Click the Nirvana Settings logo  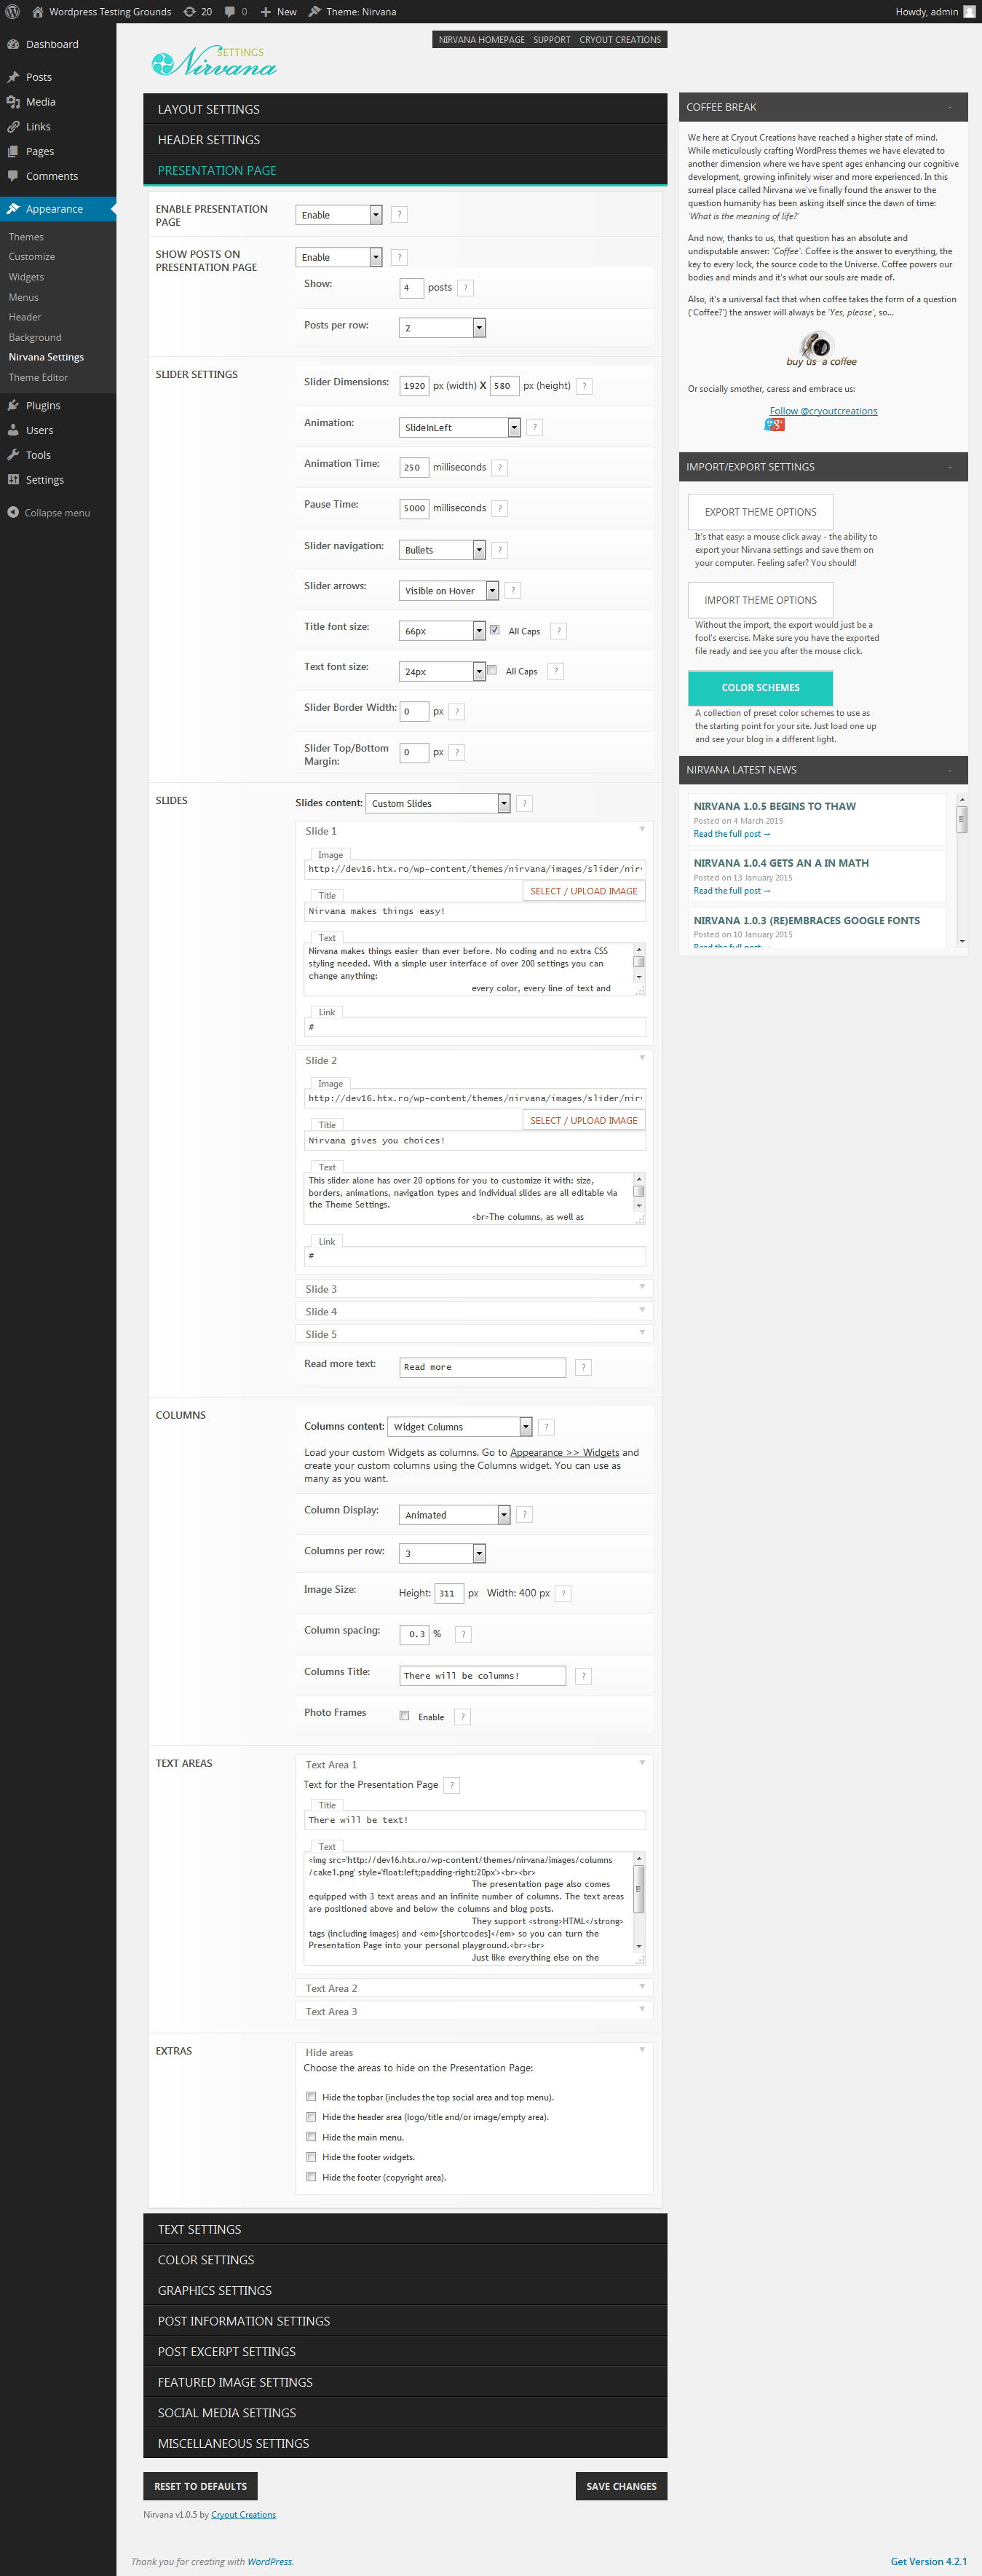(x=214, y=61)
